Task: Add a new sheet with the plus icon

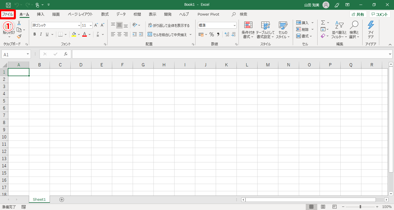Action: (62, 199)
